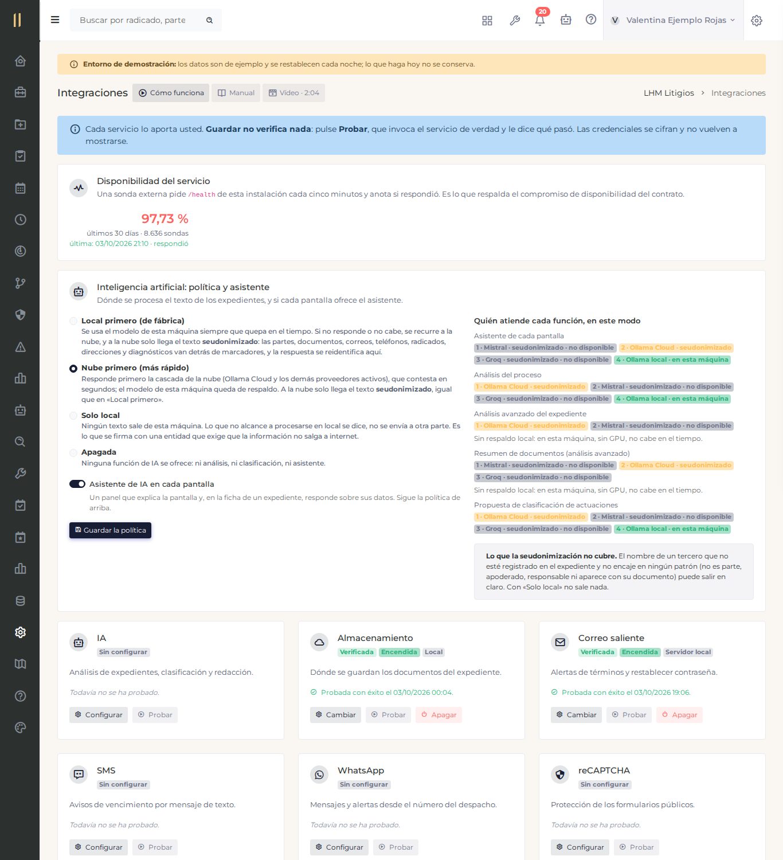
Task: Click the WhatsApp card icon
Action: tap(319, 775)
